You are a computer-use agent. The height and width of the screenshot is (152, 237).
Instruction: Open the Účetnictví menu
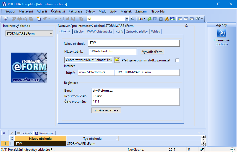[x=58, y=11]
